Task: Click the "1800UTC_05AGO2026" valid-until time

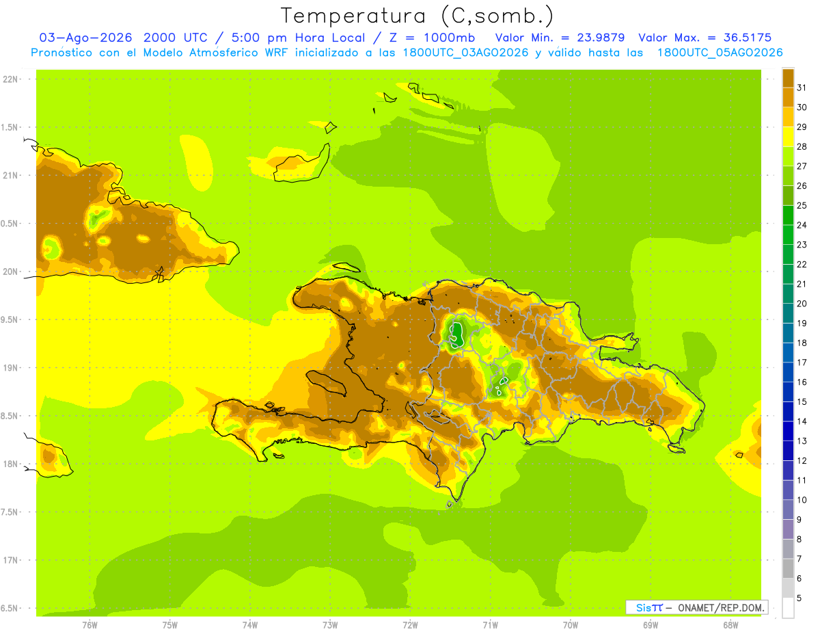Action: click(x=720, y=53)
